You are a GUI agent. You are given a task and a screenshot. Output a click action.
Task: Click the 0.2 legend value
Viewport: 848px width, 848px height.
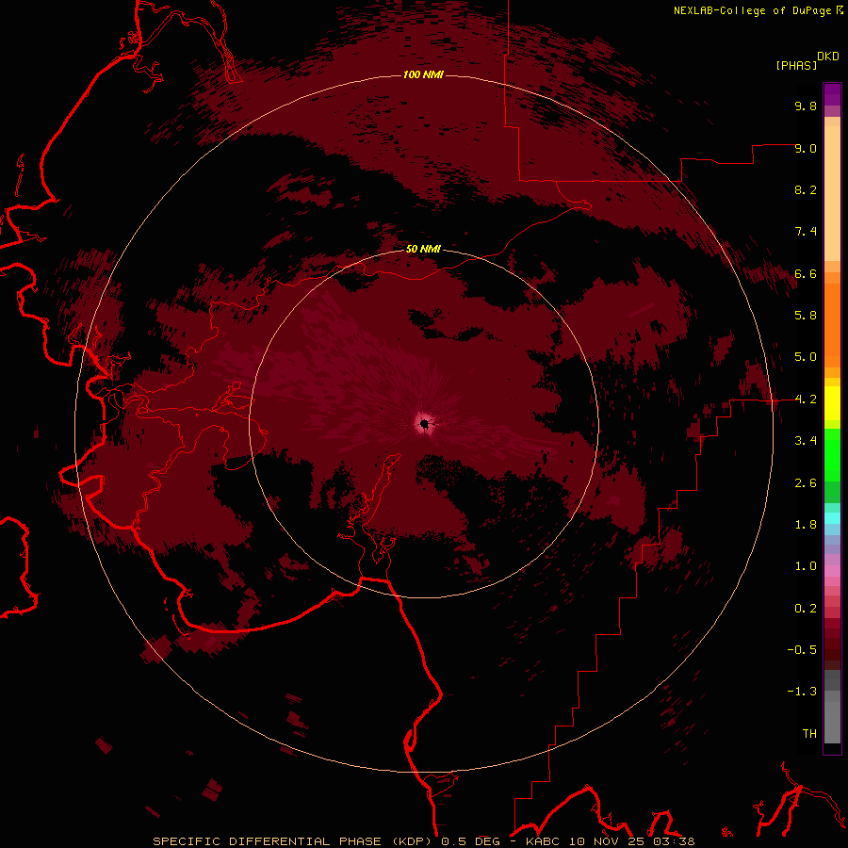tap(806, 608)
